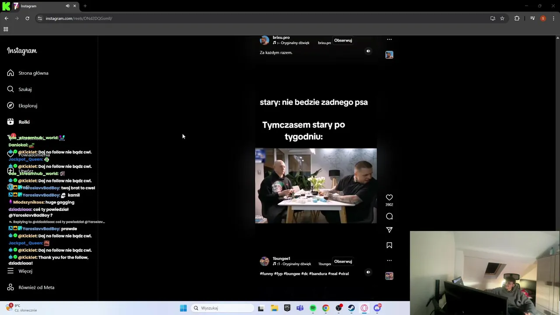Screen dimensions: 560x315
Task: Open Steam from taskbar
Action: click(x=351, y=308)
